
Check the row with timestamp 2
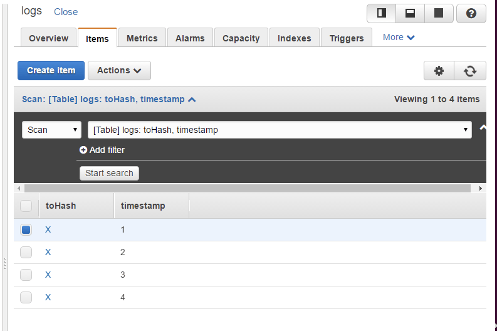26,253
